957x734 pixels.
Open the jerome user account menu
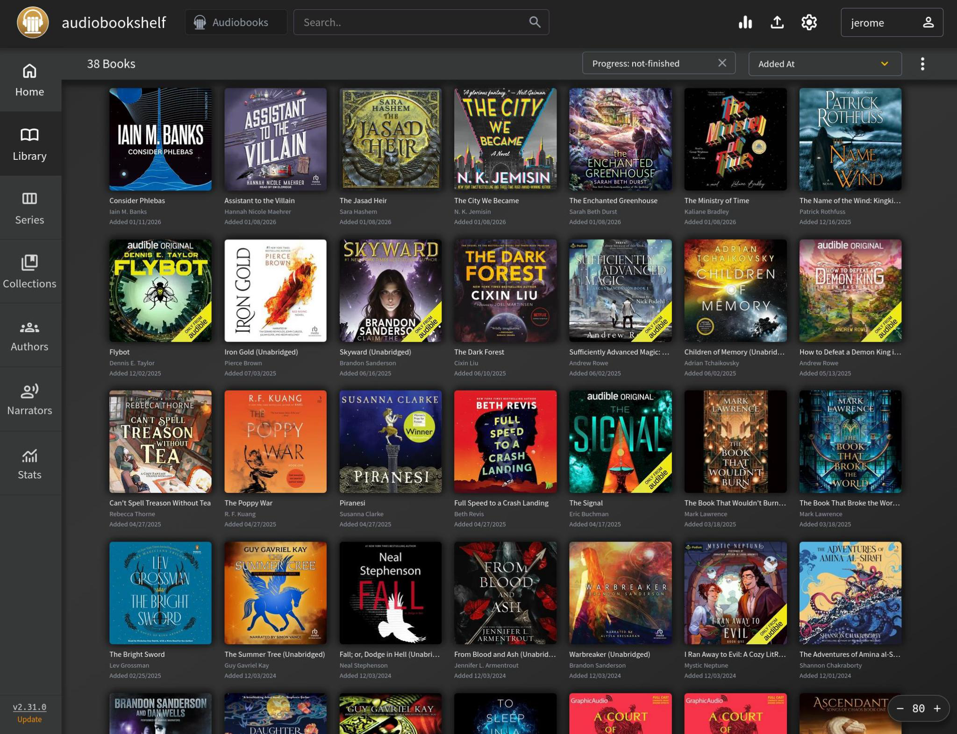891,22
